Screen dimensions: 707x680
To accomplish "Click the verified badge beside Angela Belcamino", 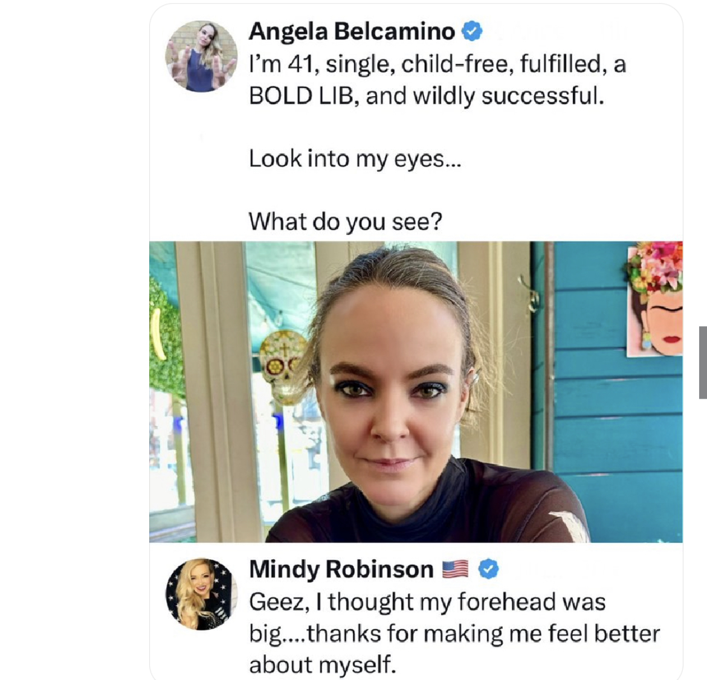I will [472, 31].
